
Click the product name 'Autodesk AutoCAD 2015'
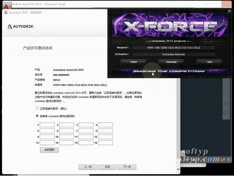coord(68,70)
